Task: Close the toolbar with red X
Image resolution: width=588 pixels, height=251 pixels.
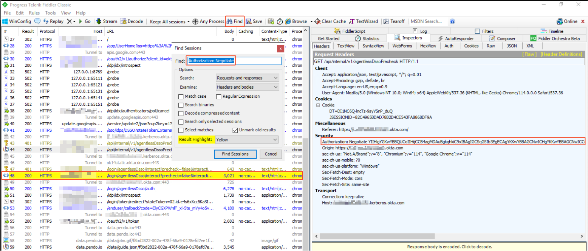Action: pyautogui.click(x=583, y=22)
